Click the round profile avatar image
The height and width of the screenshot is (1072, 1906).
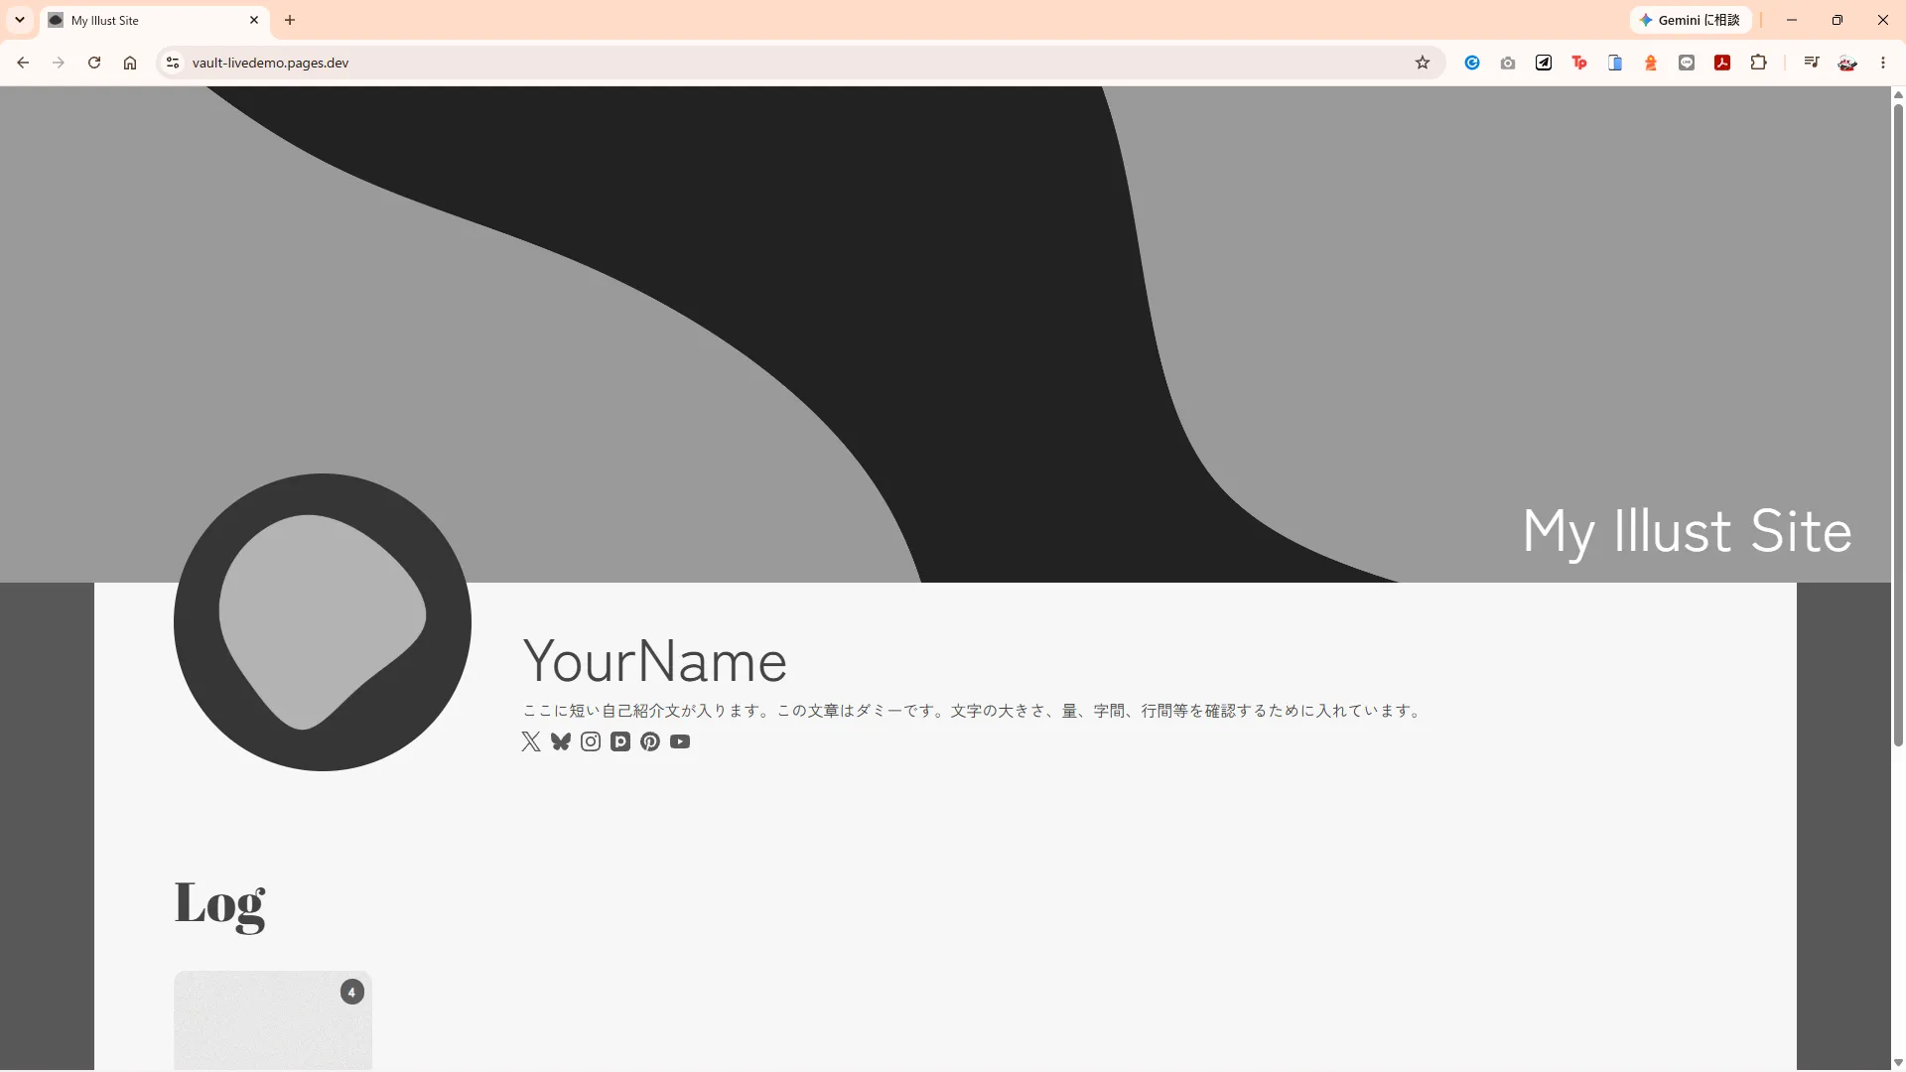(323, 622)
